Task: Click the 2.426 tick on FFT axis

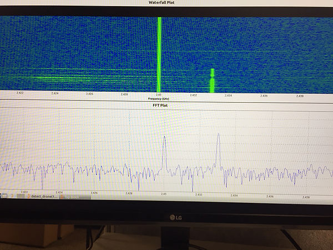Action: (94, 193)
